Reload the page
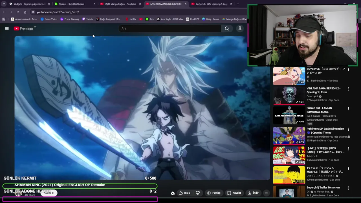This screenshot has height=203, width=361. [x=18, y=12]
